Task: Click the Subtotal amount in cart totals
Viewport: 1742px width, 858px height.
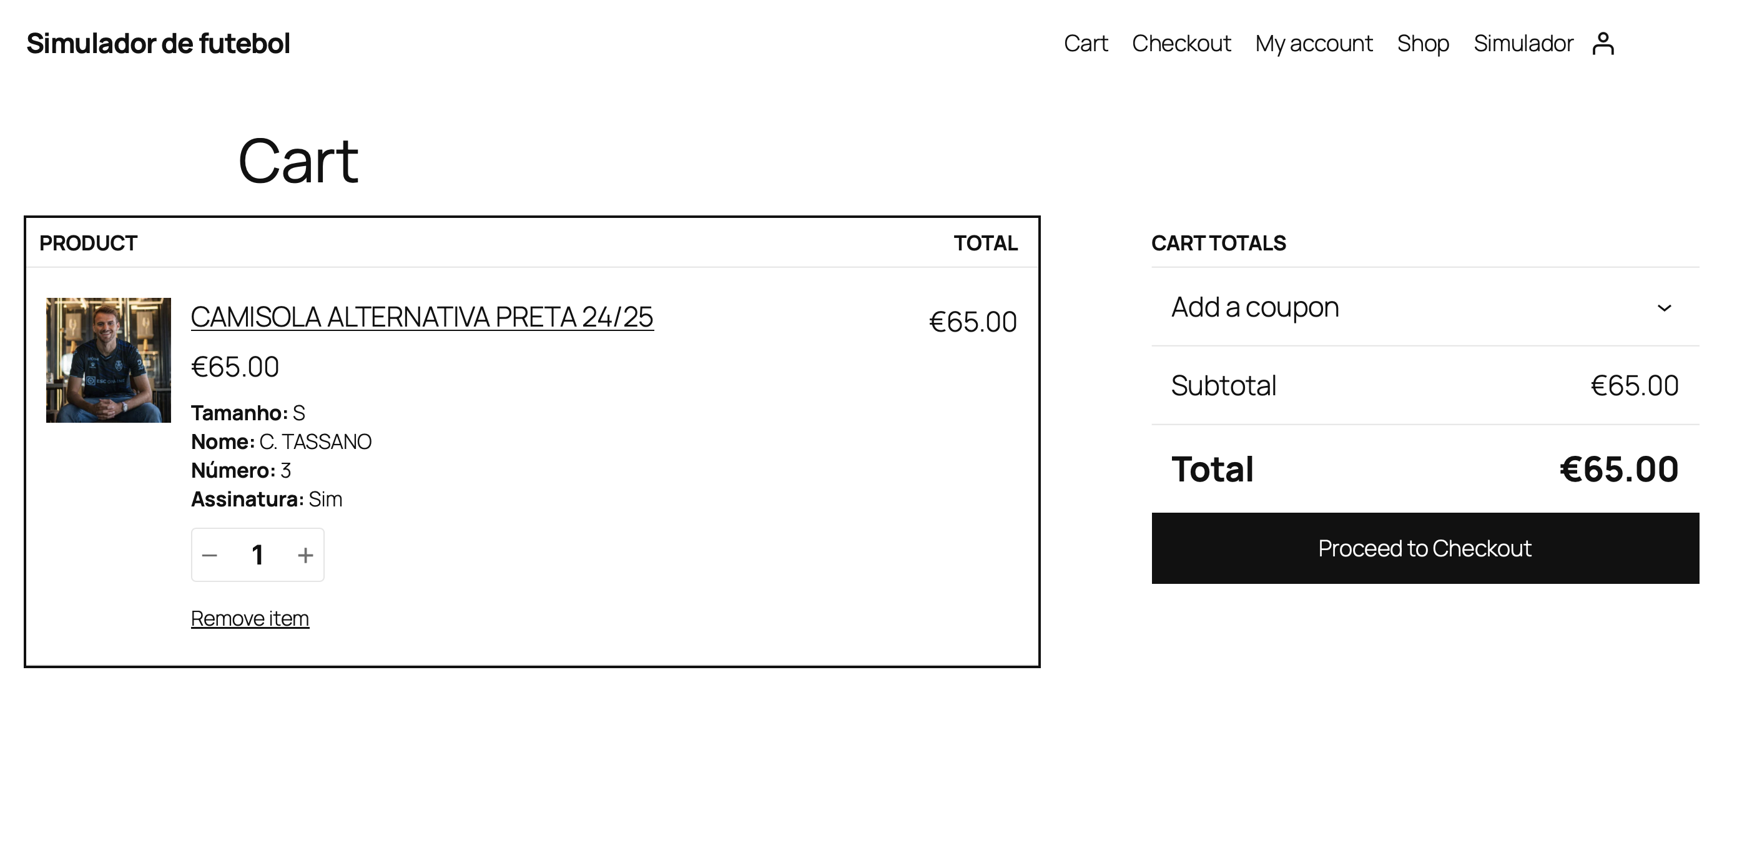Action: 1634,386
